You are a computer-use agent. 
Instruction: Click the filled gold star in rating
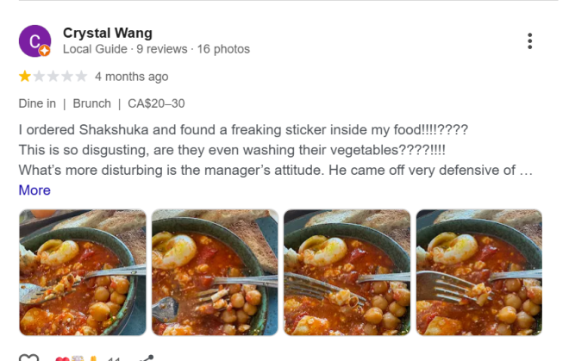24,77
